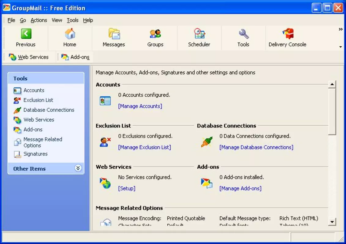
Task: Launch the Scheduler from the toolbar
Action: click(199, 38)
